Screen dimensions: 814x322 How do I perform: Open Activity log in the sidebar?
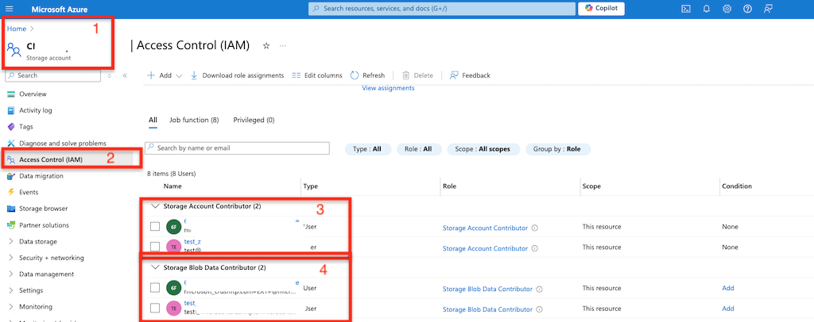point(35,110)
